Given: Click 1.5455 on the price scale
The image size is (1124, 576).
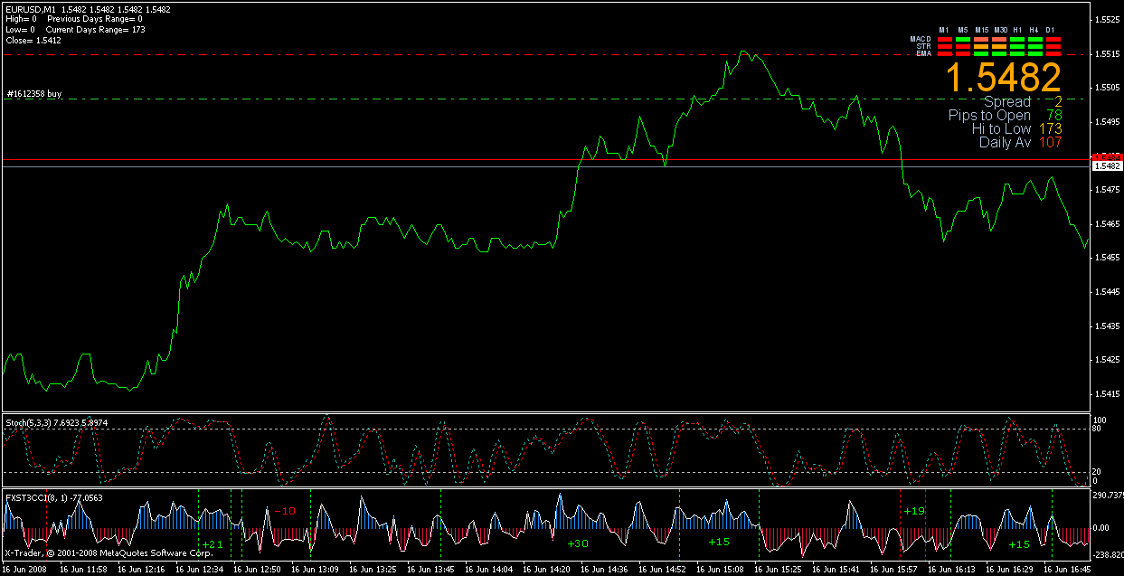Looking at the screenshot, I should 1108,258.
